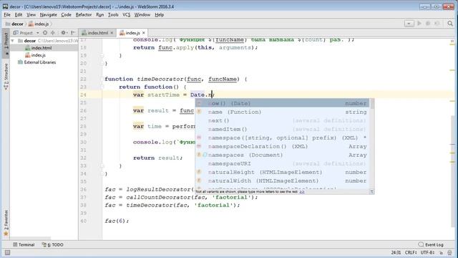Open the Run menu
458x258 pixels.
[x=100, y=14]
